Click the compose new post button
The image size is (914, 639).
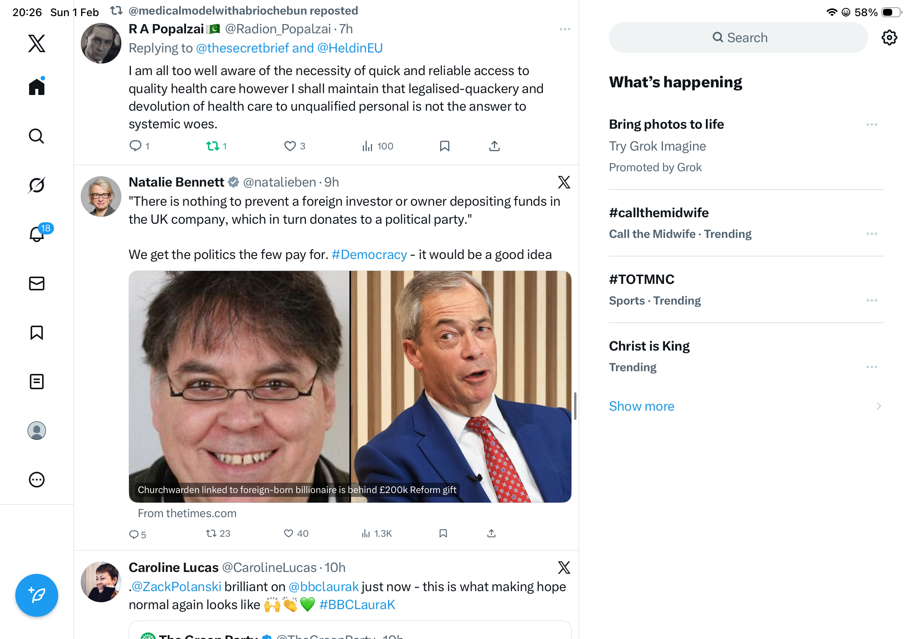tap(37, 595)
